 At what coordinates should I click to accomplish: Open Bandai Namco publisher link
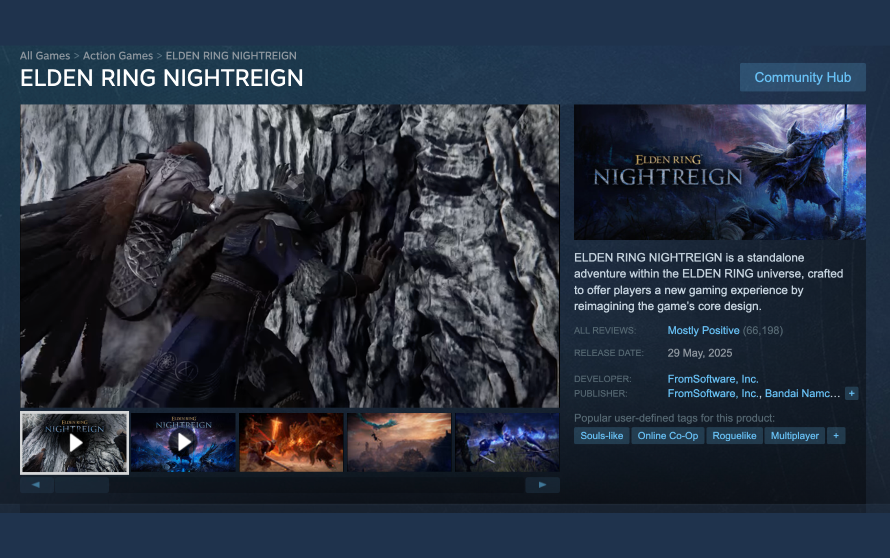pos(802,393)
